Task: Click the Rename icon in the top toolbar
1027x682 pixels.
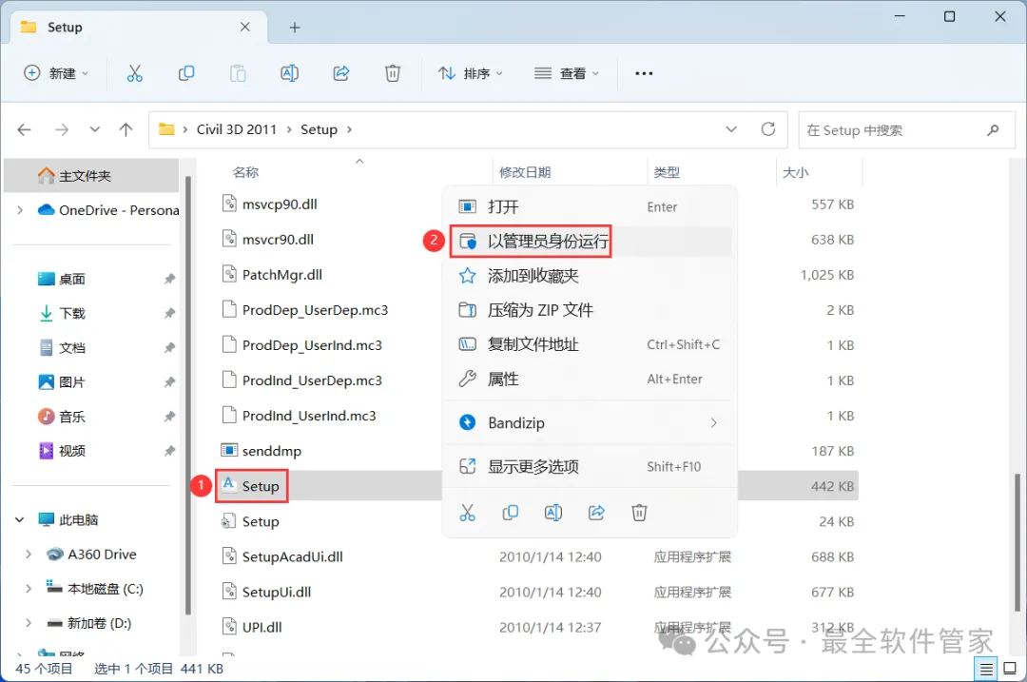Action: 289,73
